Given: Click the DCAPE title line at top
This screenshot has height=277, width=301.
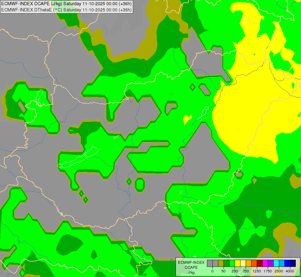Looking at the screenshot, I should click(66, 4).
